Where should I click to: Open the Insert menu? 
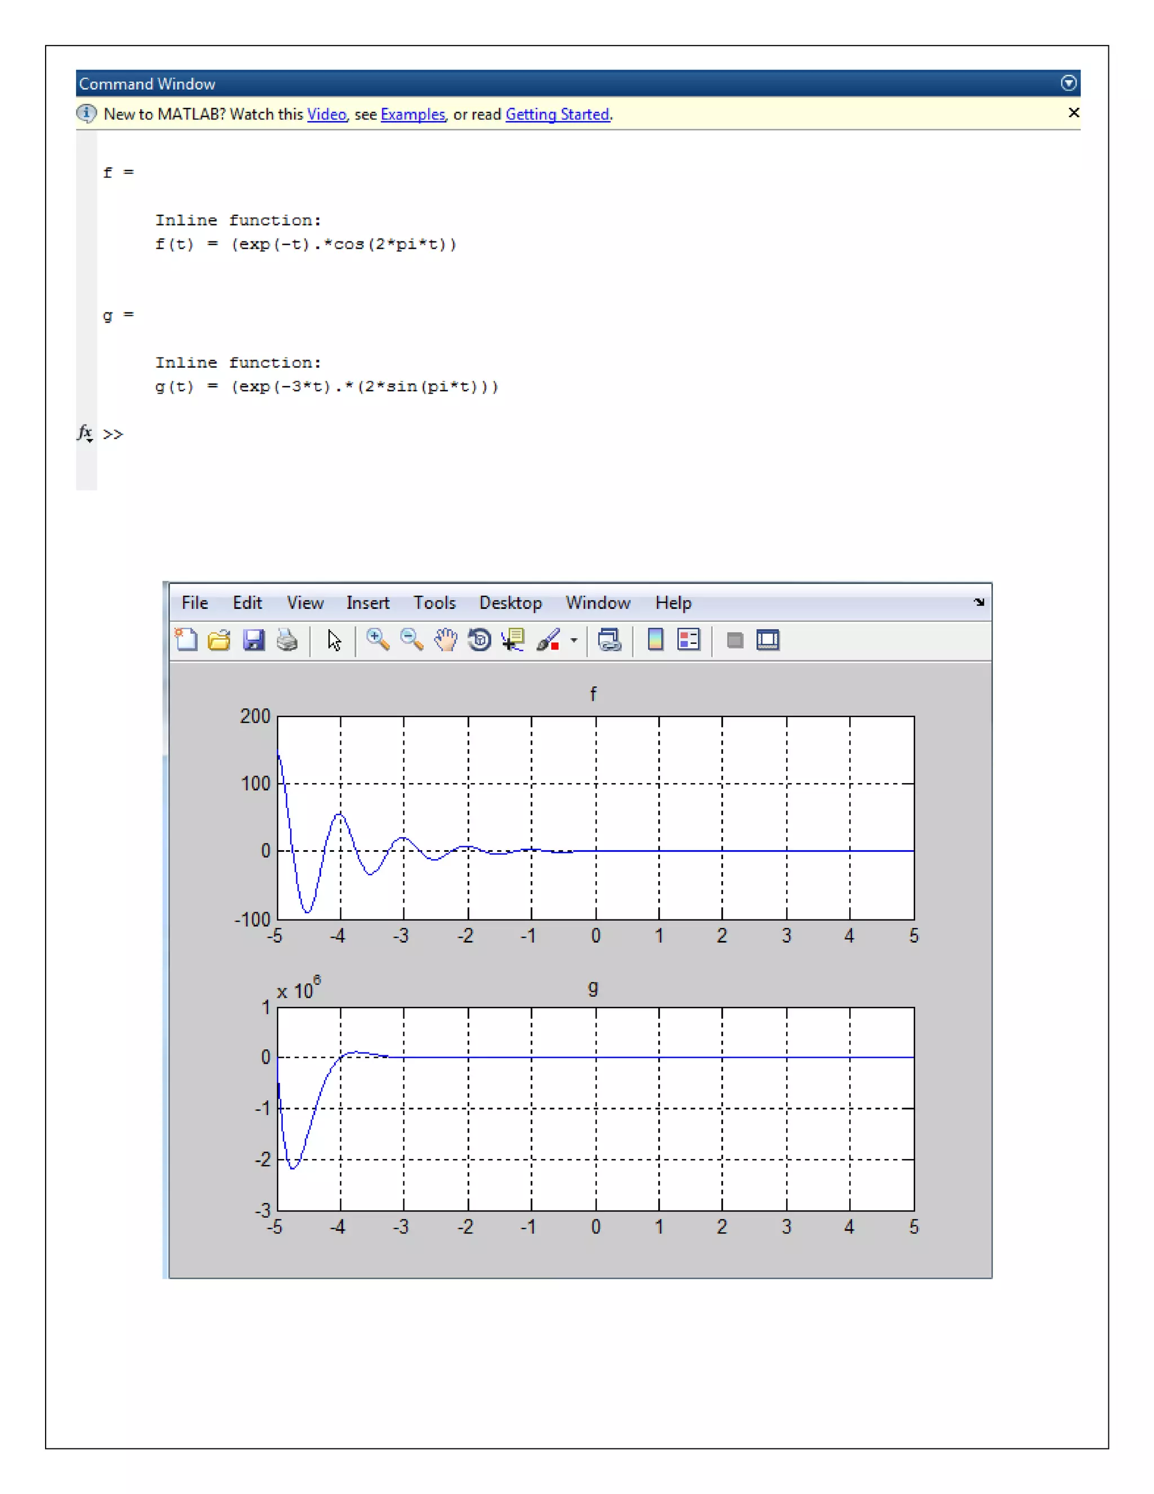(x=367, y=603)
